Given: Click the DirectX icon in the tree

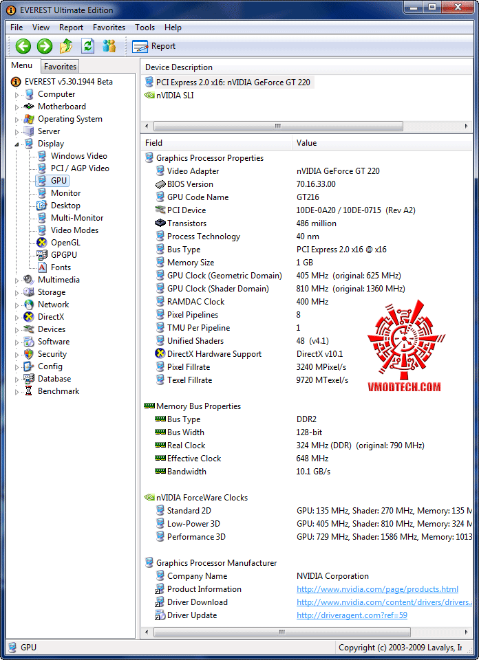Looking at the screenshot, I should point(29,316).
